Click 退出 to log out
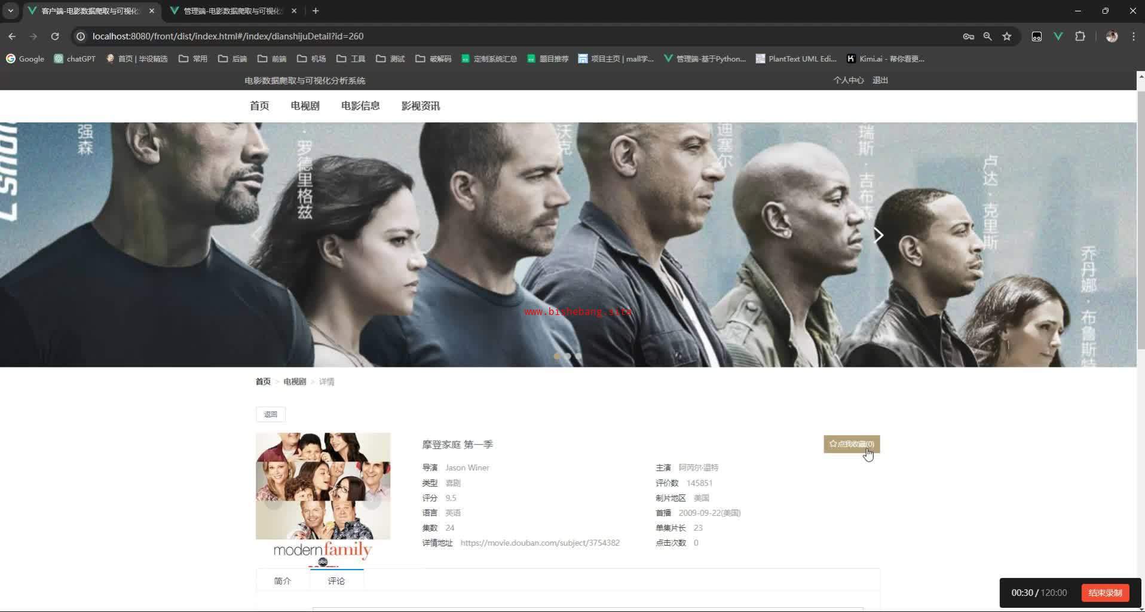Viewport: 1145px width, 612px height. pos(880,80)
